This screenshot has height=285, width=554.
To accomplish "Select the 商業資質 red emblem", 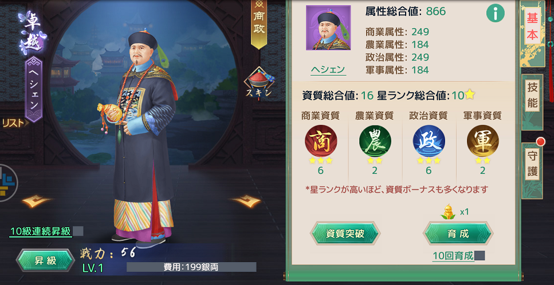I will (x=321, y=141).
